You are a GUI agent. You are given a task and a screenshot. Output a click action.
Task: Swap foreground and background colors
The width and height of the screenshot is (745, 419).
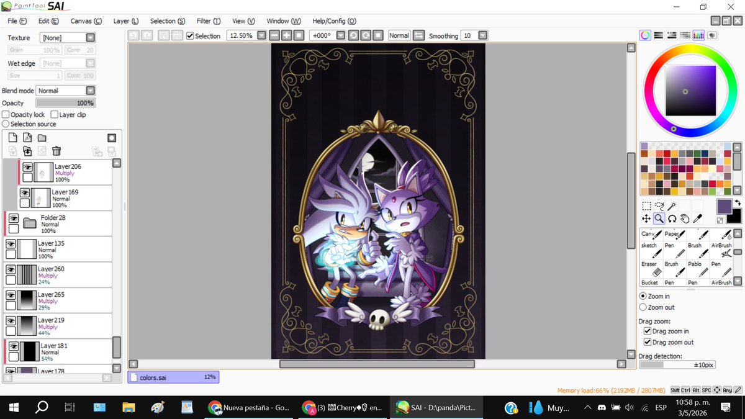[738, 202]
